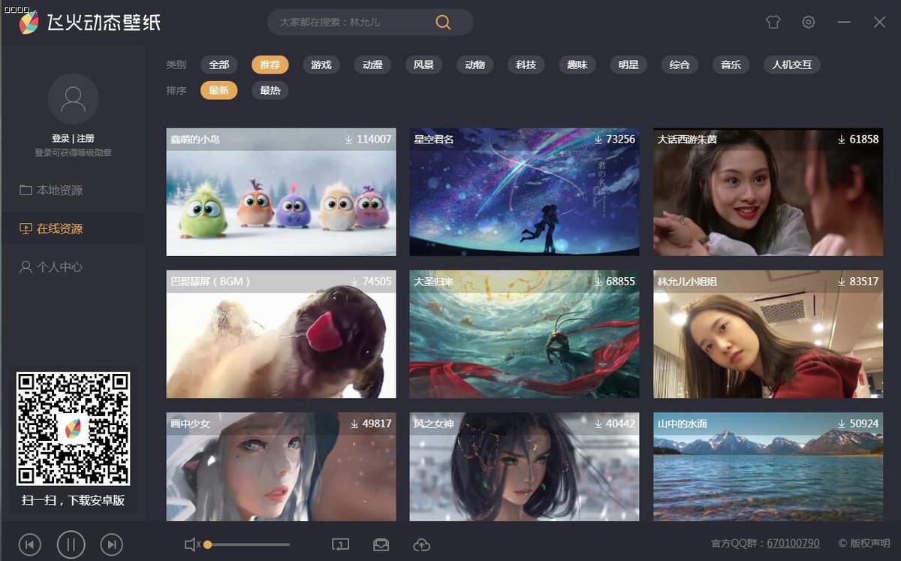Viewport: 901px width, 561px height.
Task: Minimize the wallpaper app window
Action: (844, 23)
